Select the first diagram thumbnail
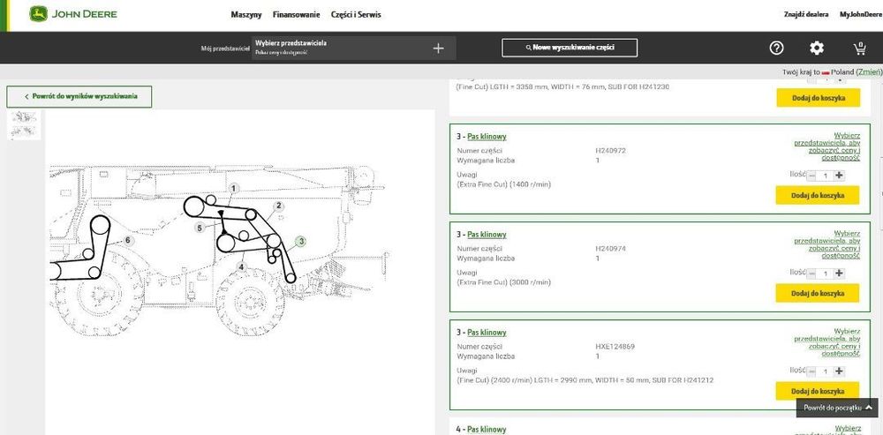Image resolution: width=883 pixels, height=435 pixels. (24, 117)
